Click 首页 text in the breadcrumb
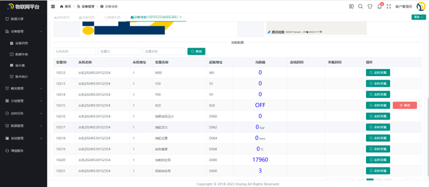Viewport: 429px width, 187px height. [68, 6]
